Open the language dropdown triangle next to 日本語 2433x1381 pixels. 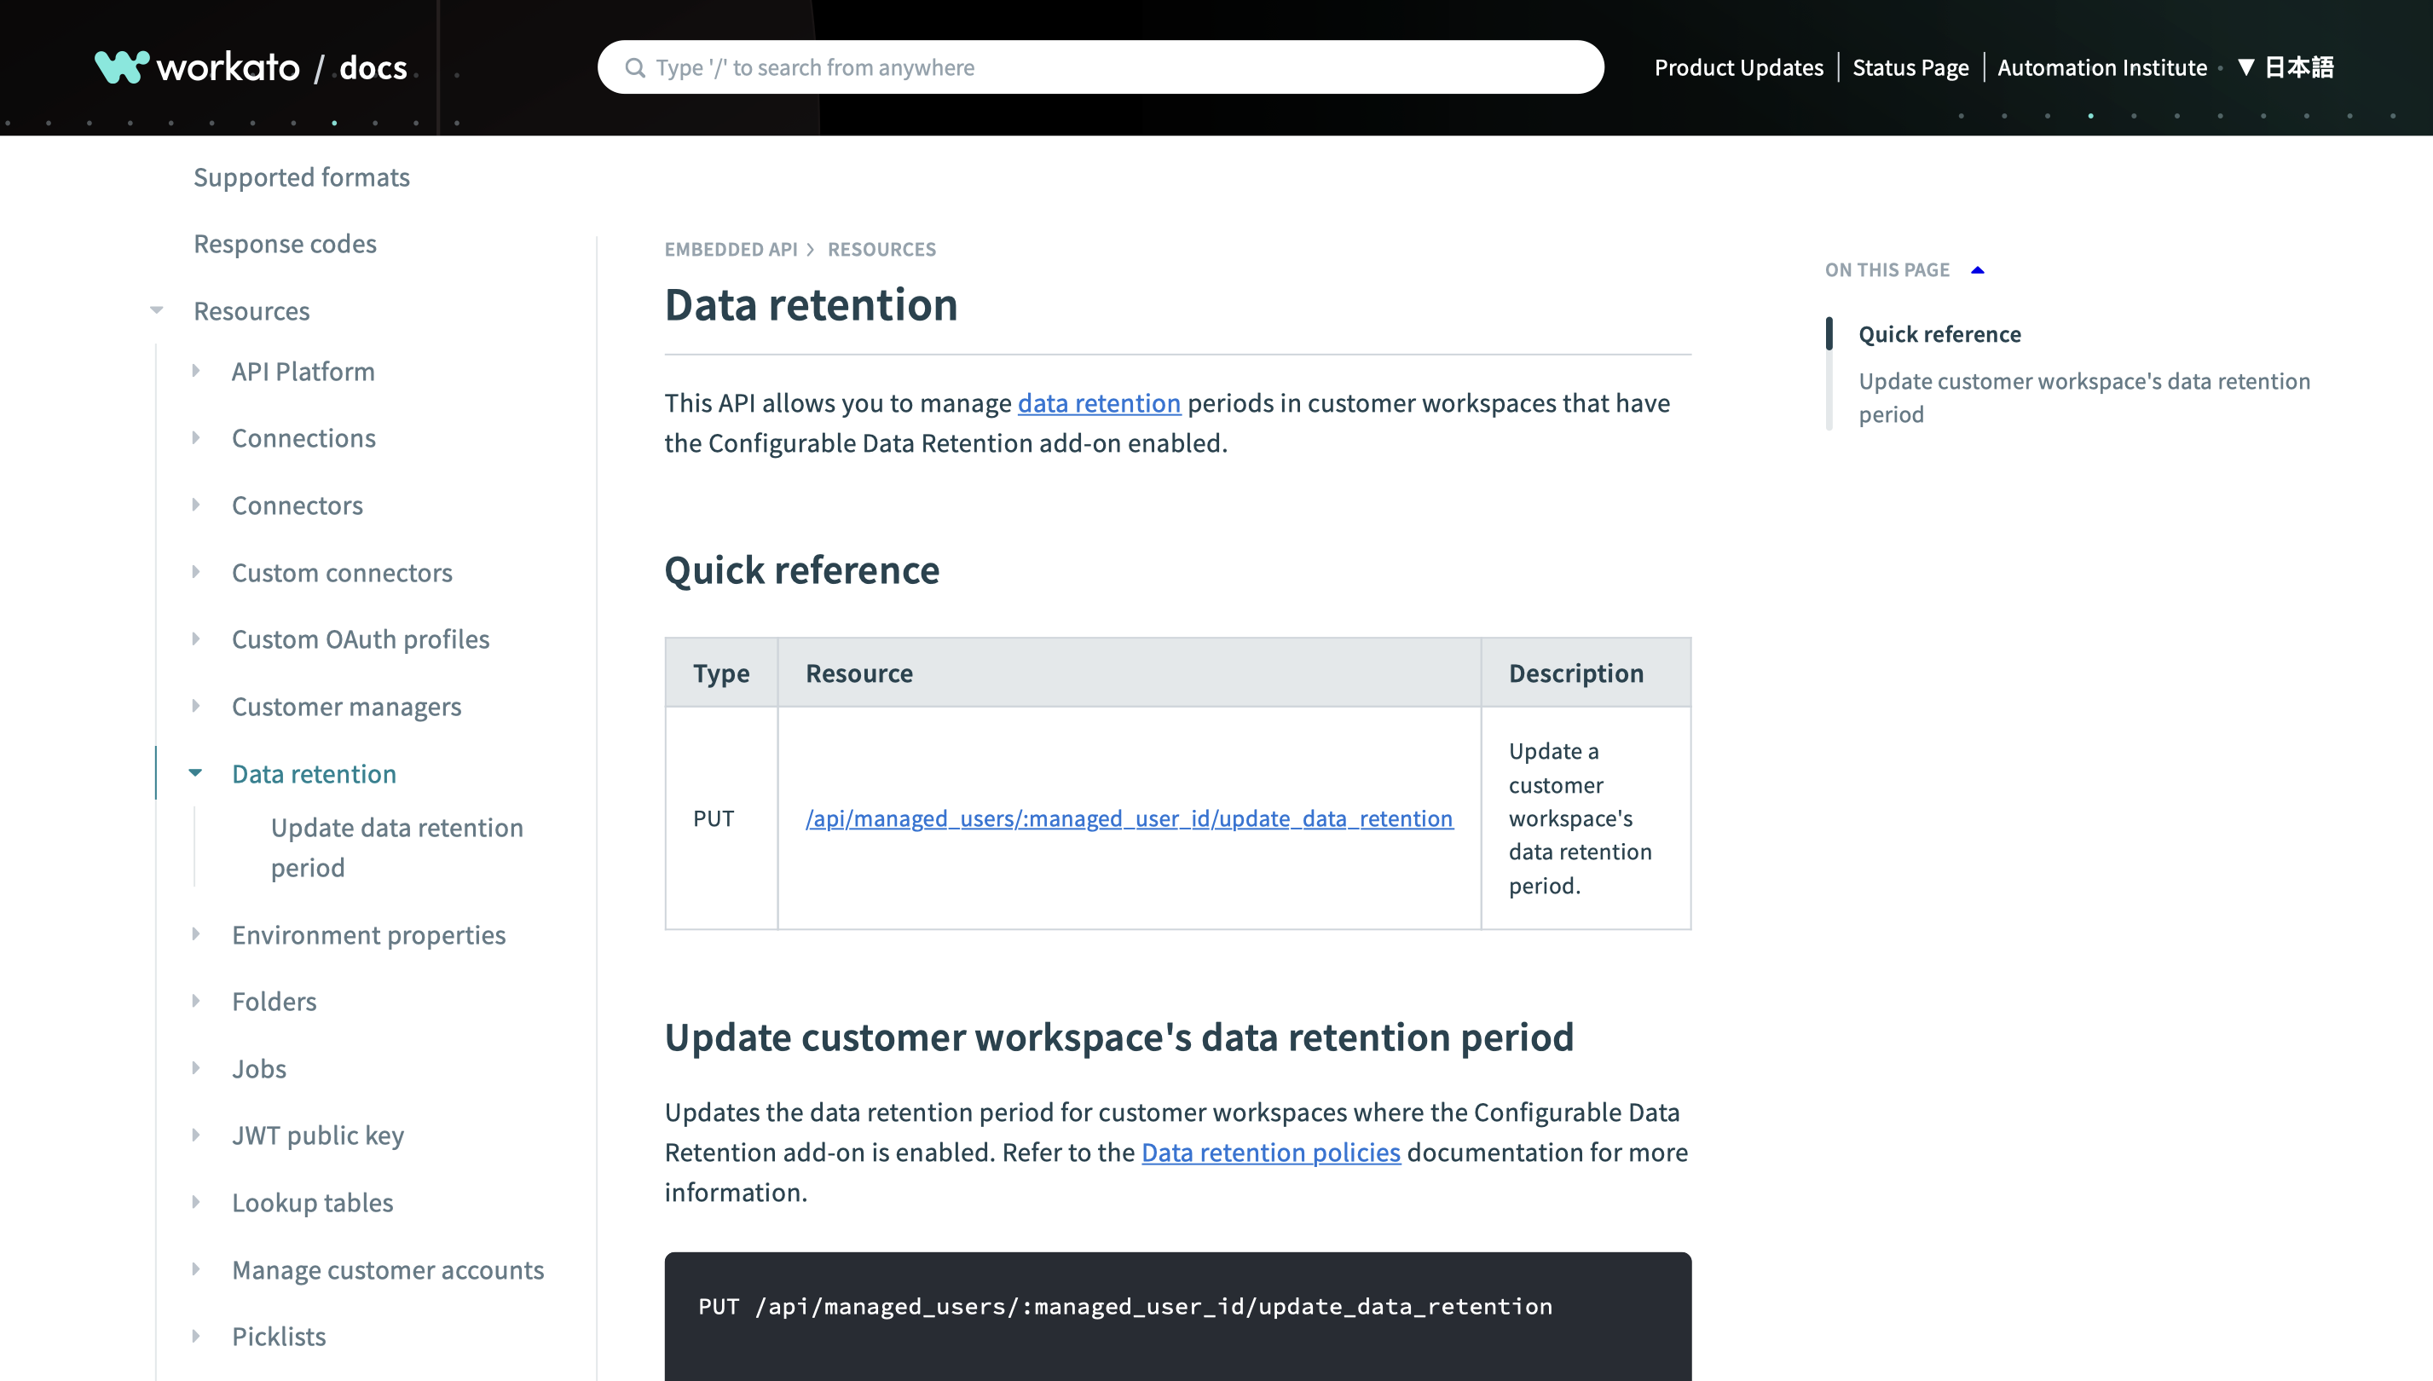(2245, 67)
